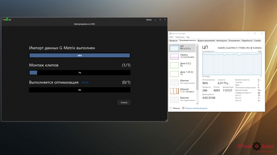Click the 'Монтаж клипов' label
Viewport: 277px width, 155px height.
(44, 65)
